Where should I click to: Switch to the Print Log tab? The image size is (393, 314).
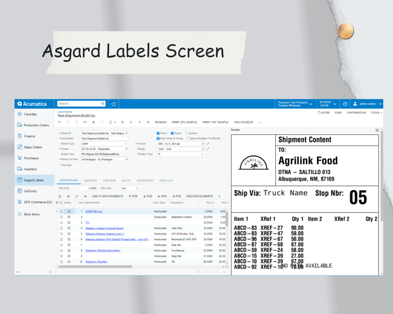pos(166,181)
